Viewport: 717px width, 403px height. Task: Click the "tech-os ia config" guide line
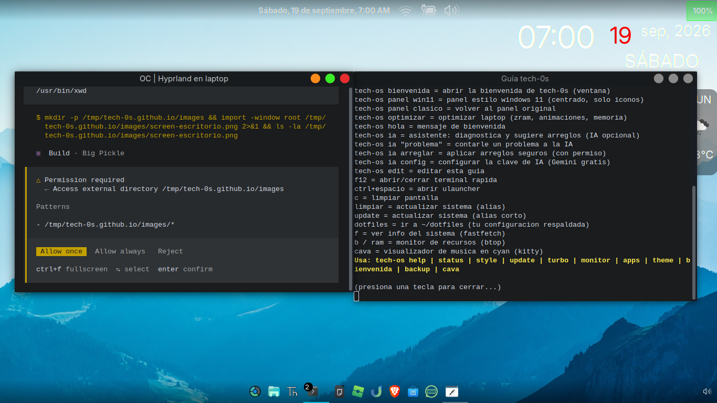482,162
